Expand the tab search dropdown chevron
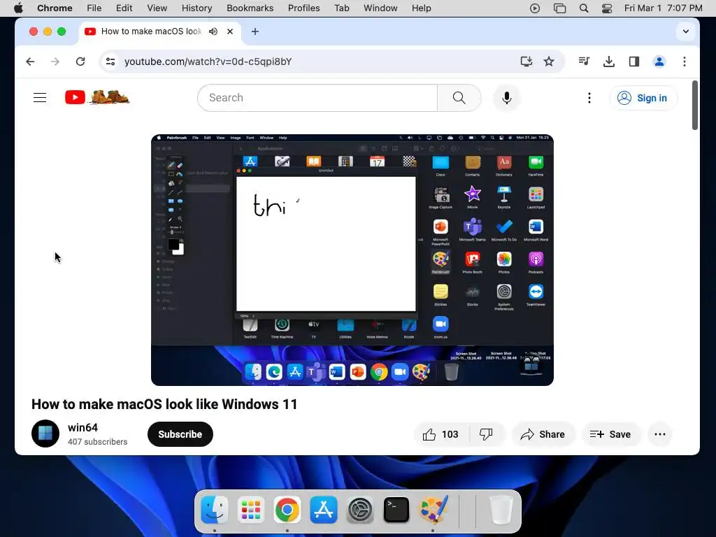This screenshot has height=537, width=716. 685,31
